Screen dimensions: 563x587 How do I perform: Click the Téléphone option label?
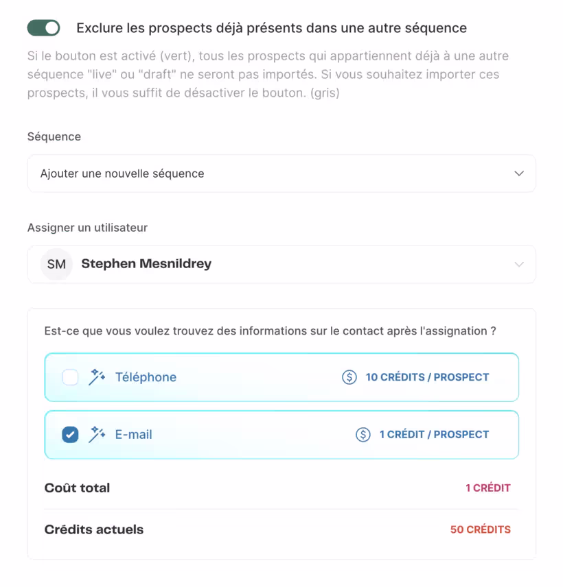coord(146,377)
